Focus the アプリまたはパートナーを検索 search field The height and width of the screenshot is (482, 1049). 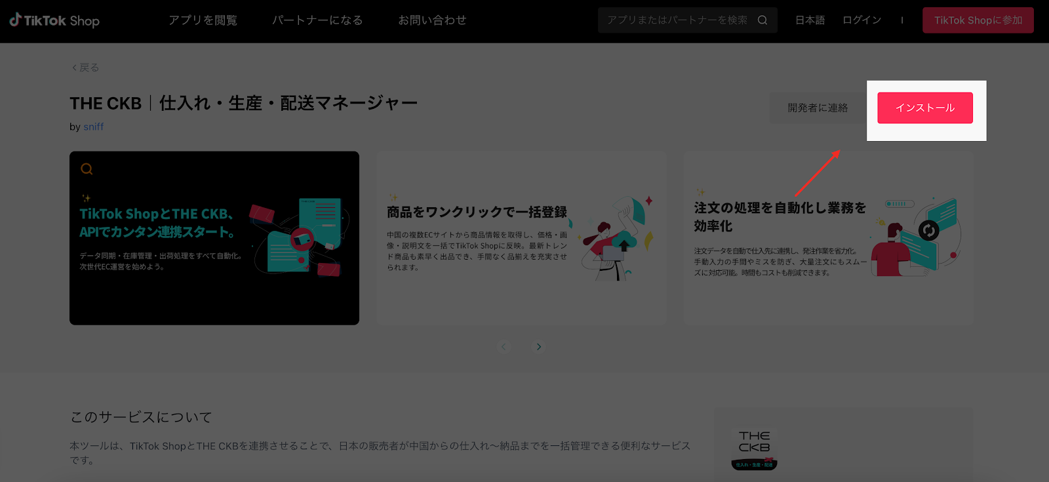[687, 20]
